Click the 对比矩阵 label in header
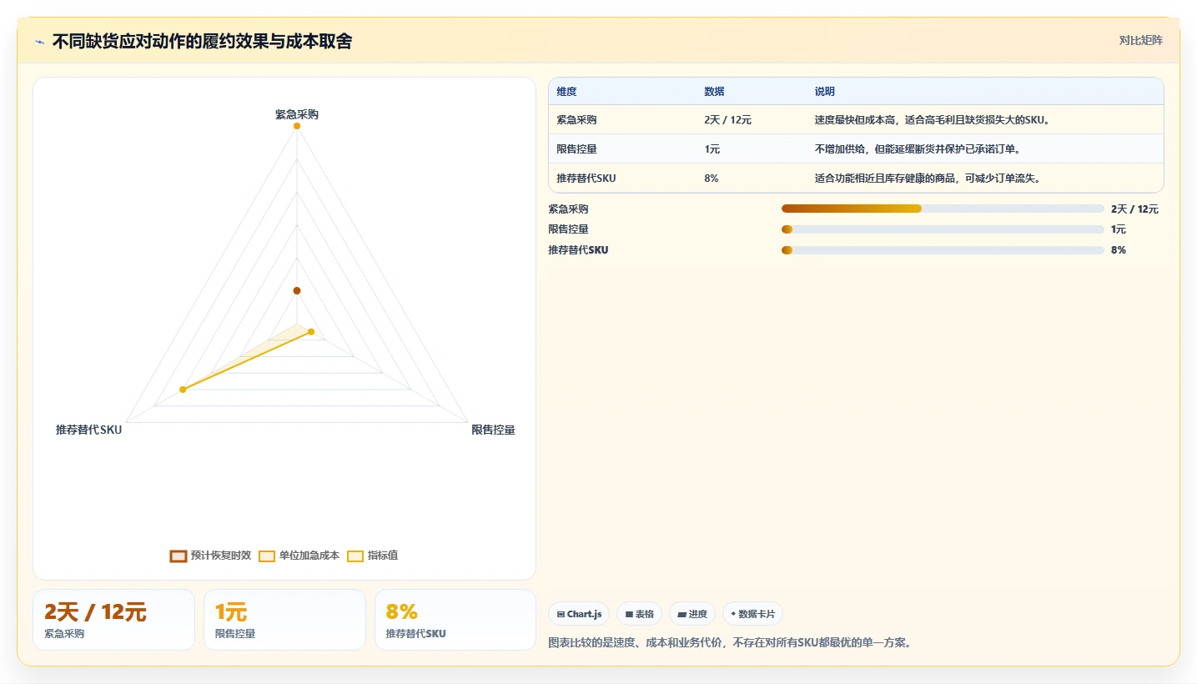1197x684 pixels. click(x=1141, y=40)
